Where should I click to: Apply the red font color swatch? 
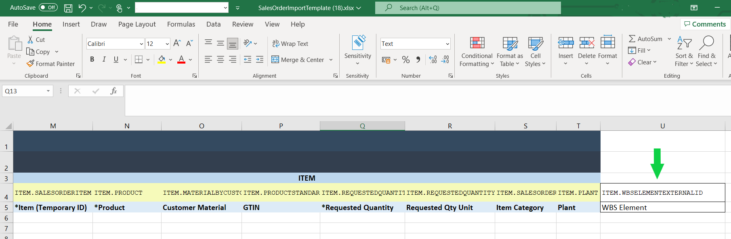point(181,60)
